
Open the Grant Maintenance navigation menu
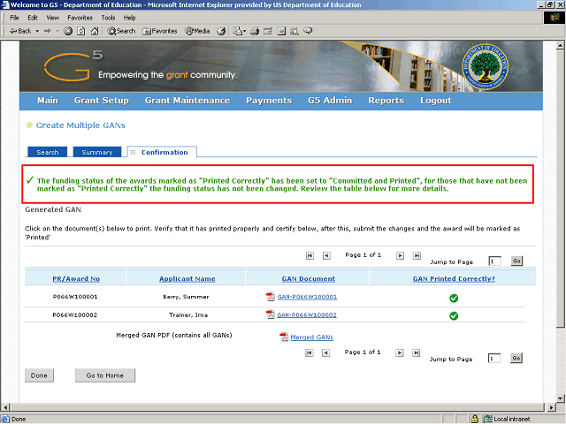tap(187, 101)
